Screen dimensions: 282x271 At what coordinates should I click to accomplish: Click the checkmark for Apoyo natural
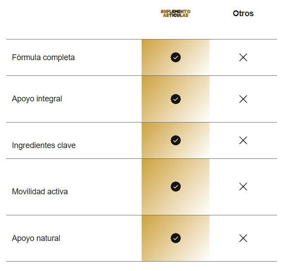click(176, 238)
